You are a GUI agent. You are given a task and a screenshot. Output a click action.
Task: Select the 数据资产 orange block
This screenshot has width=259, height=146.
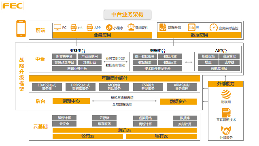[x=178, y=101]
